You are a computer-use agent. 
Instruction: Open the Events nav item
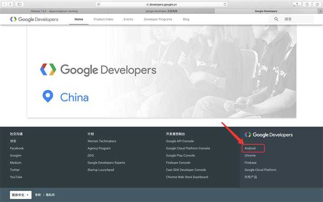[128, 19]
